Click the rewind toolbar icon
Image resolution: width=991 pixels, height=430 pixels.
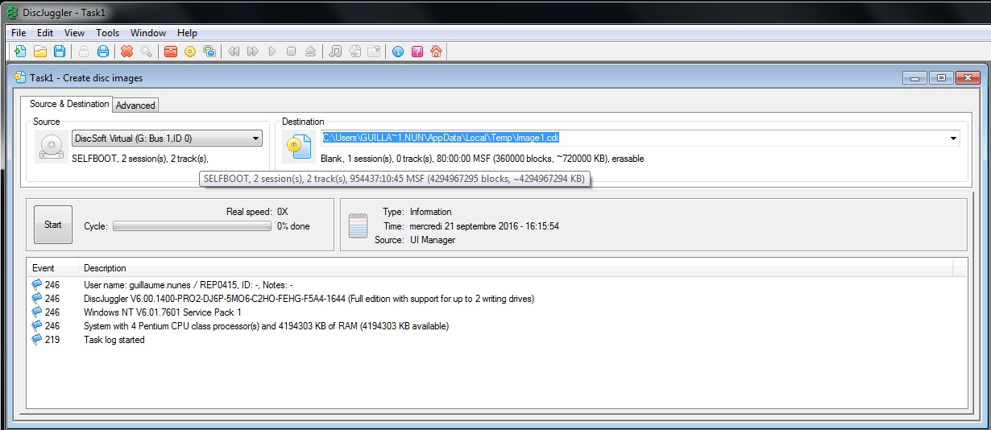coord(234,52)
